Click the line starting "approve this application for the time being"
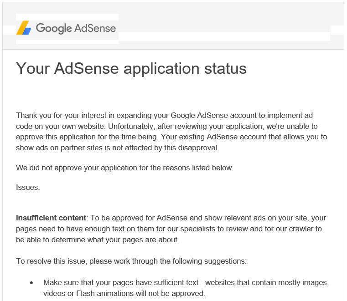This screenshot has height=301, width=347. coord(171,137)
